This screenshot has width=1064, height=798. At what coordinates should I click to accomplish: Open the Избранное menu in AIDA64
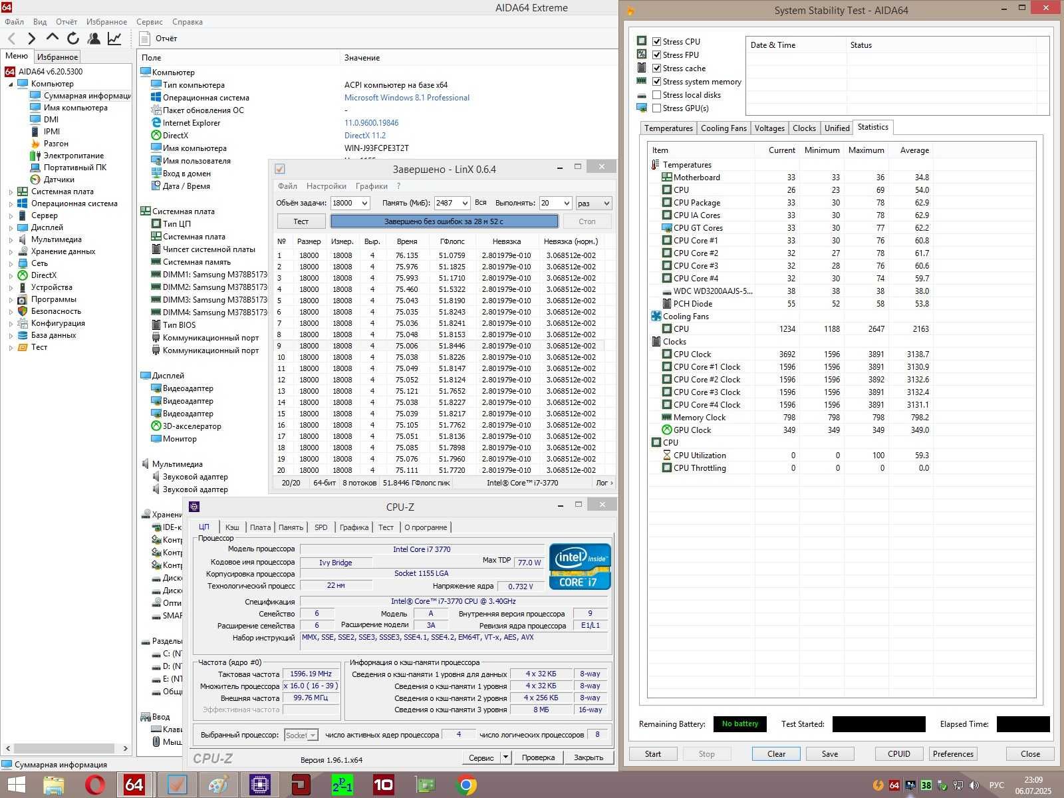(106, 22)
